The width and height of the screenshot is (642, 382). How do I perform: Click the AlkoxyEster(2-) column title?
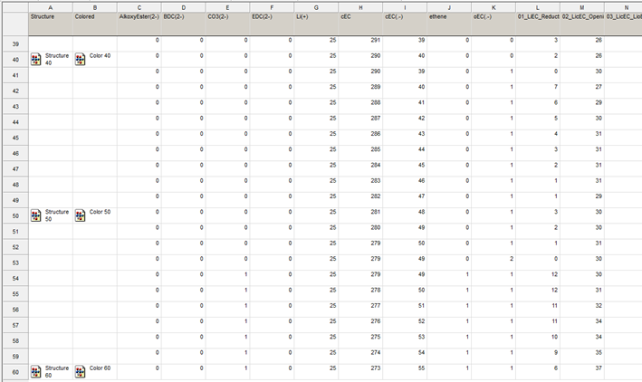pos(139,17)
